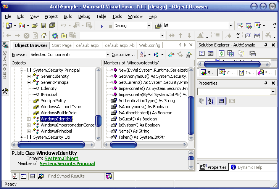The height and width of the screenshot is (189, 279).
Task: Click the Sort Objects A-Z icon
Action: (142, 54)
